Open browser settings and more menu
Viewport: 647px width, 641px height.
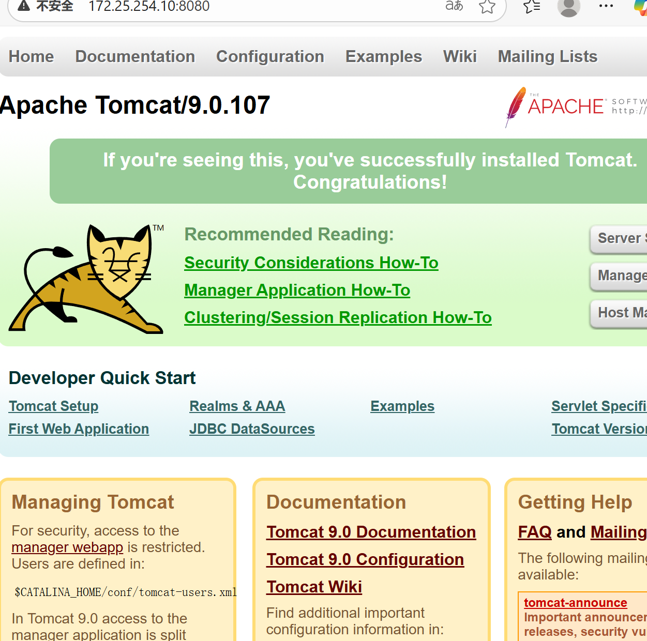coord(606,6)
